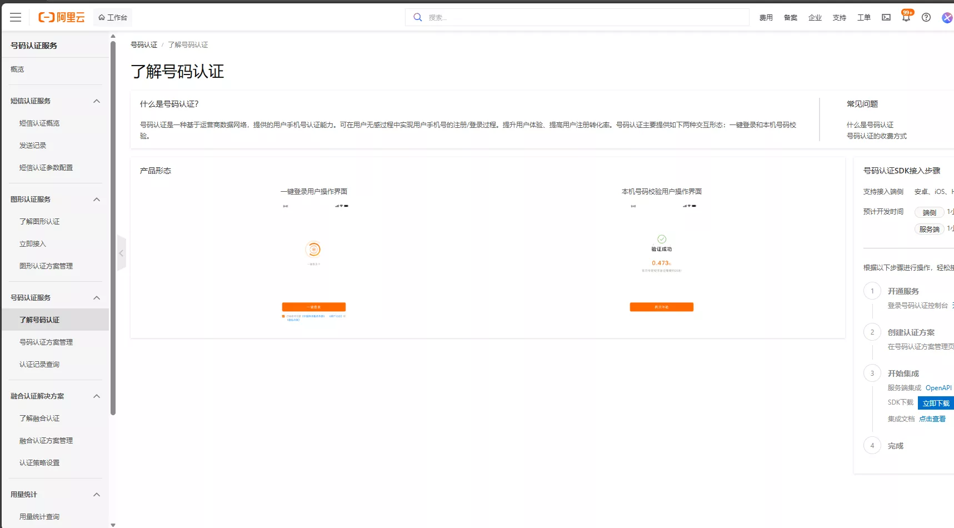
Task: Launch the CloudShell terminal icon
Action: point(886,17)
